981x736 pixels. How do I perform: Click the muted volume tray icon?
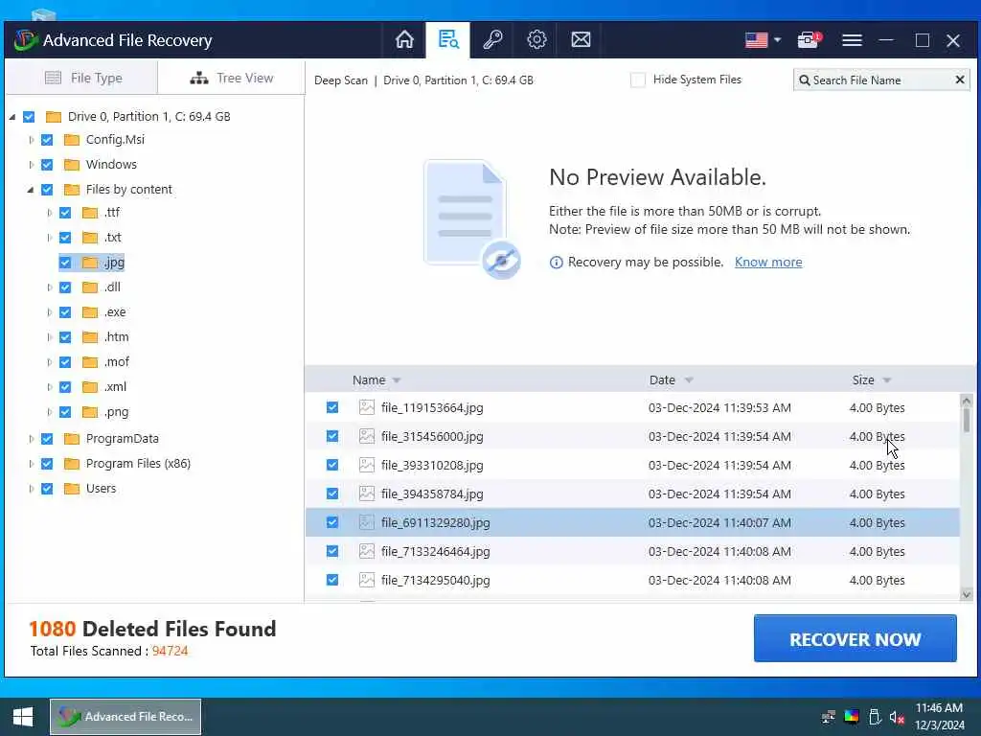coord(897,717)
